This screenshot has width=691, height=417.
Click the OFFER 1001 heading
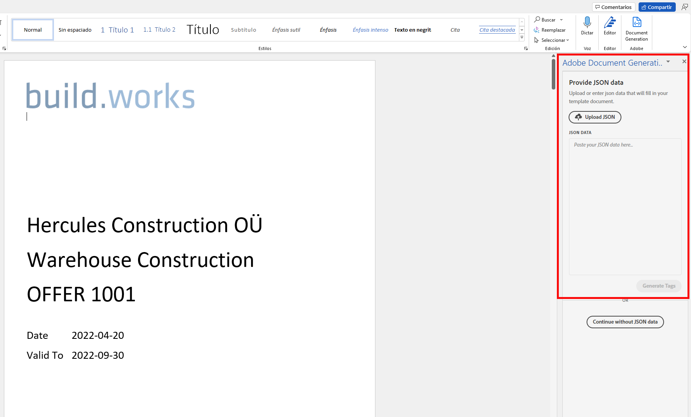(81, 294)
